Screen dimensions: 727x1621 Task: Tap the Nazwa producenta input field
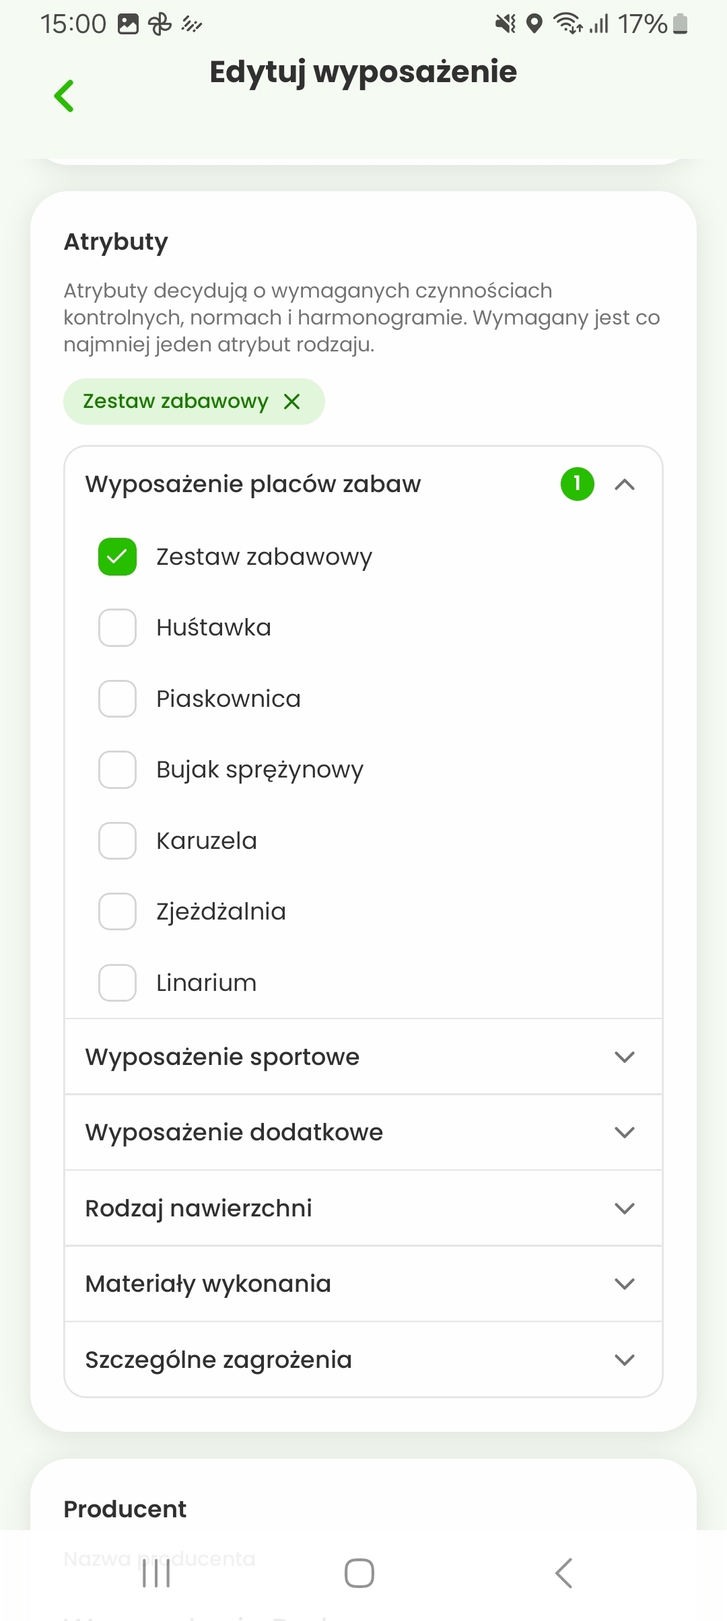(x=363, y=1558)
